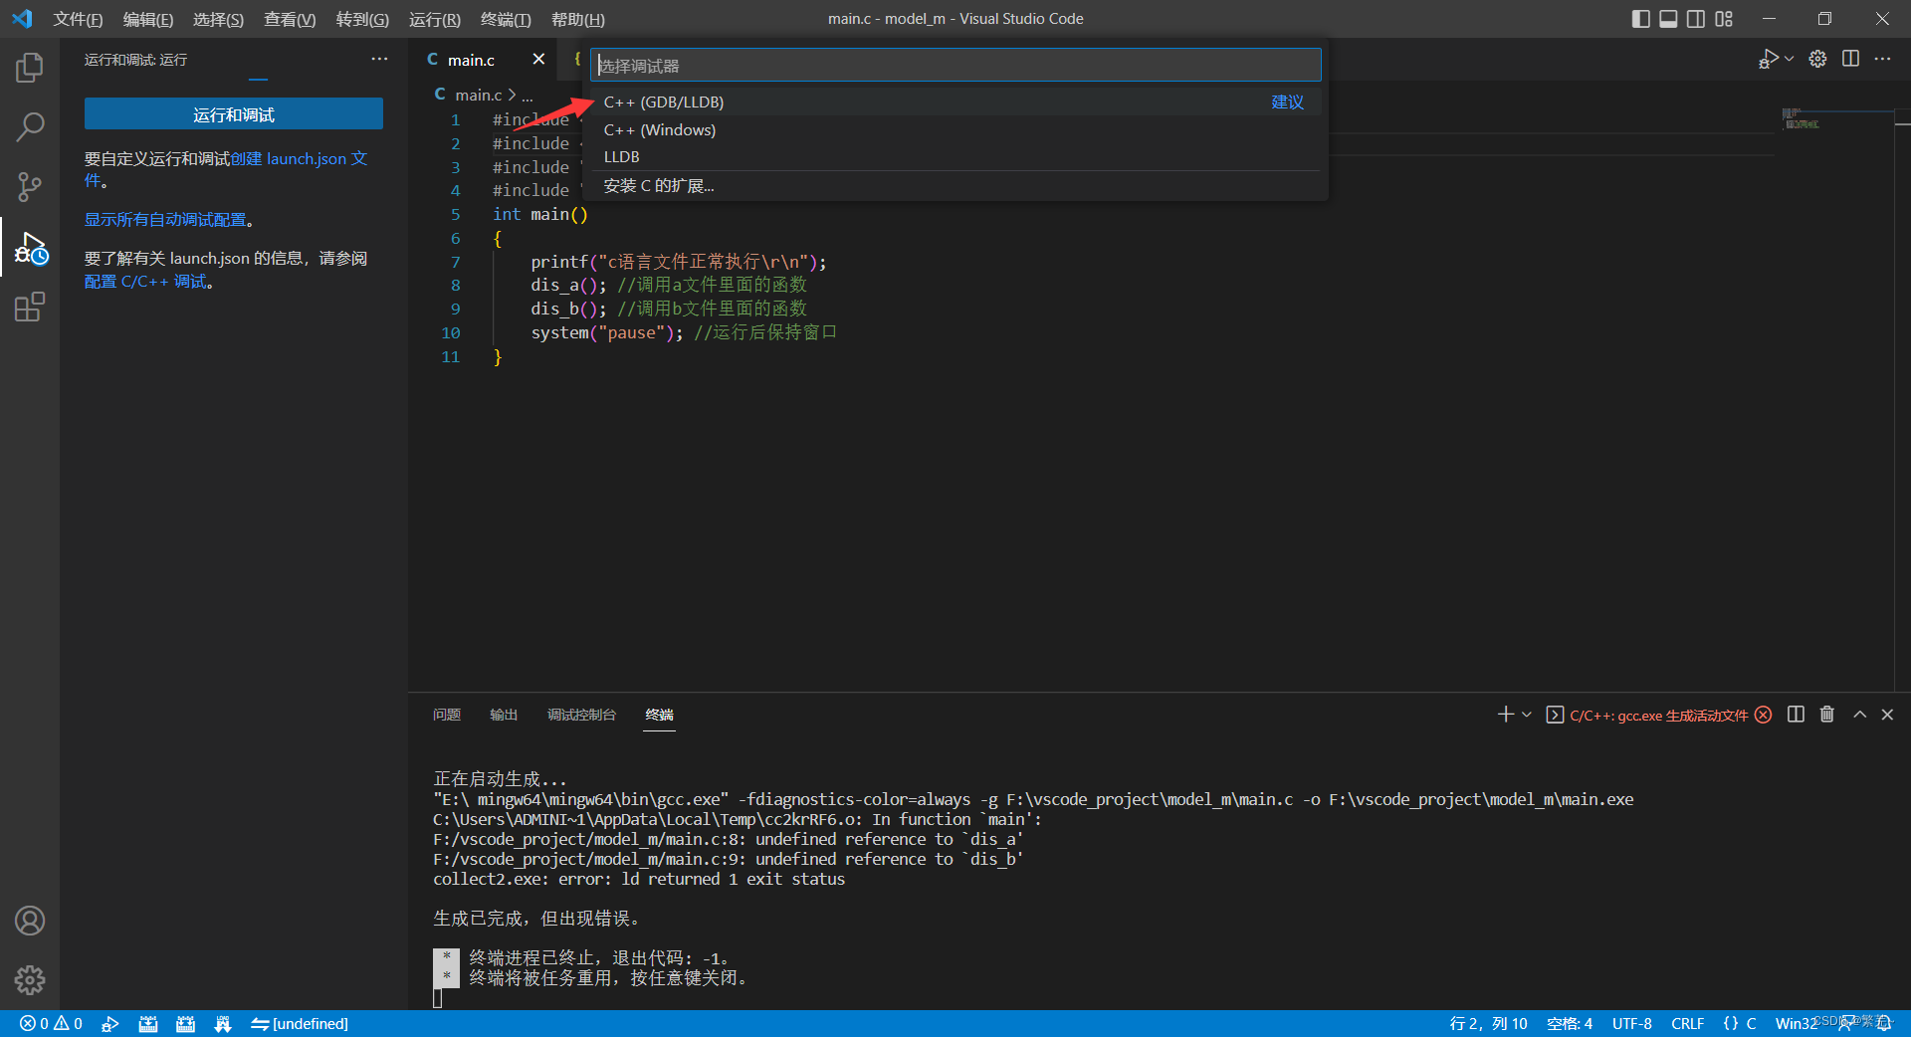This screenshot has width=1911, height=1037.
Task: Open the 帮助(H) menu
Action: pyautogui.click(x=578, y=19)
